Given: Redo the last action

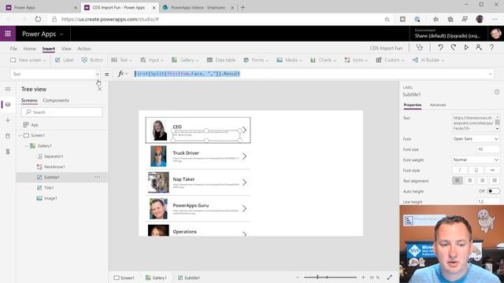Looking at the screenshot, I should [454, 47].
